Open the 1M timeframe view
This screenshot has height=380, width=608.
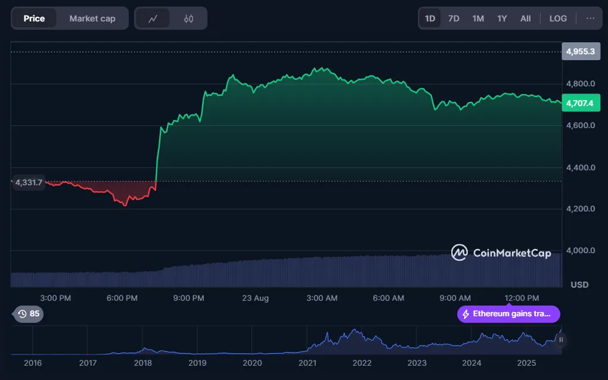coord(477,18)
